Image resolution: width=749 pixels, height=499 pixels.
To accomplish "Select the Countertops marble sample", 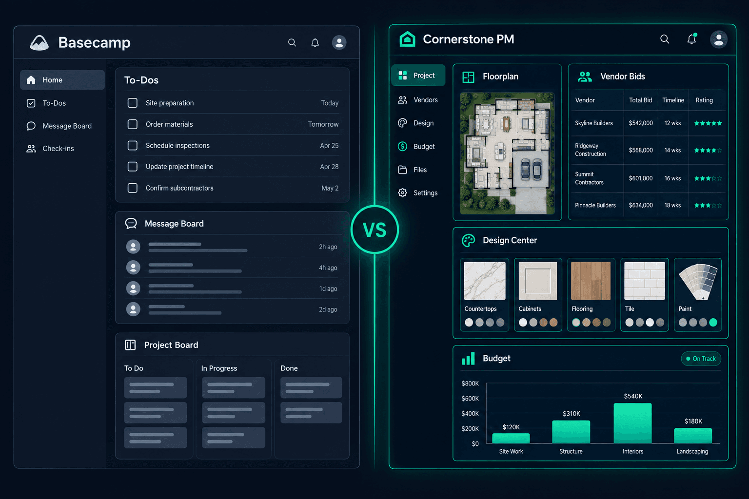I will (485, 281).
